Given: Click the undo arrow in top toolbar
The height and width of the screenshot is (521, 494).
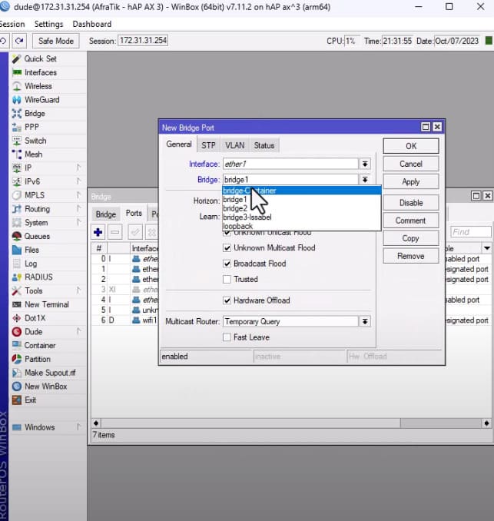Looking at the screenshot, I should 3,41.
